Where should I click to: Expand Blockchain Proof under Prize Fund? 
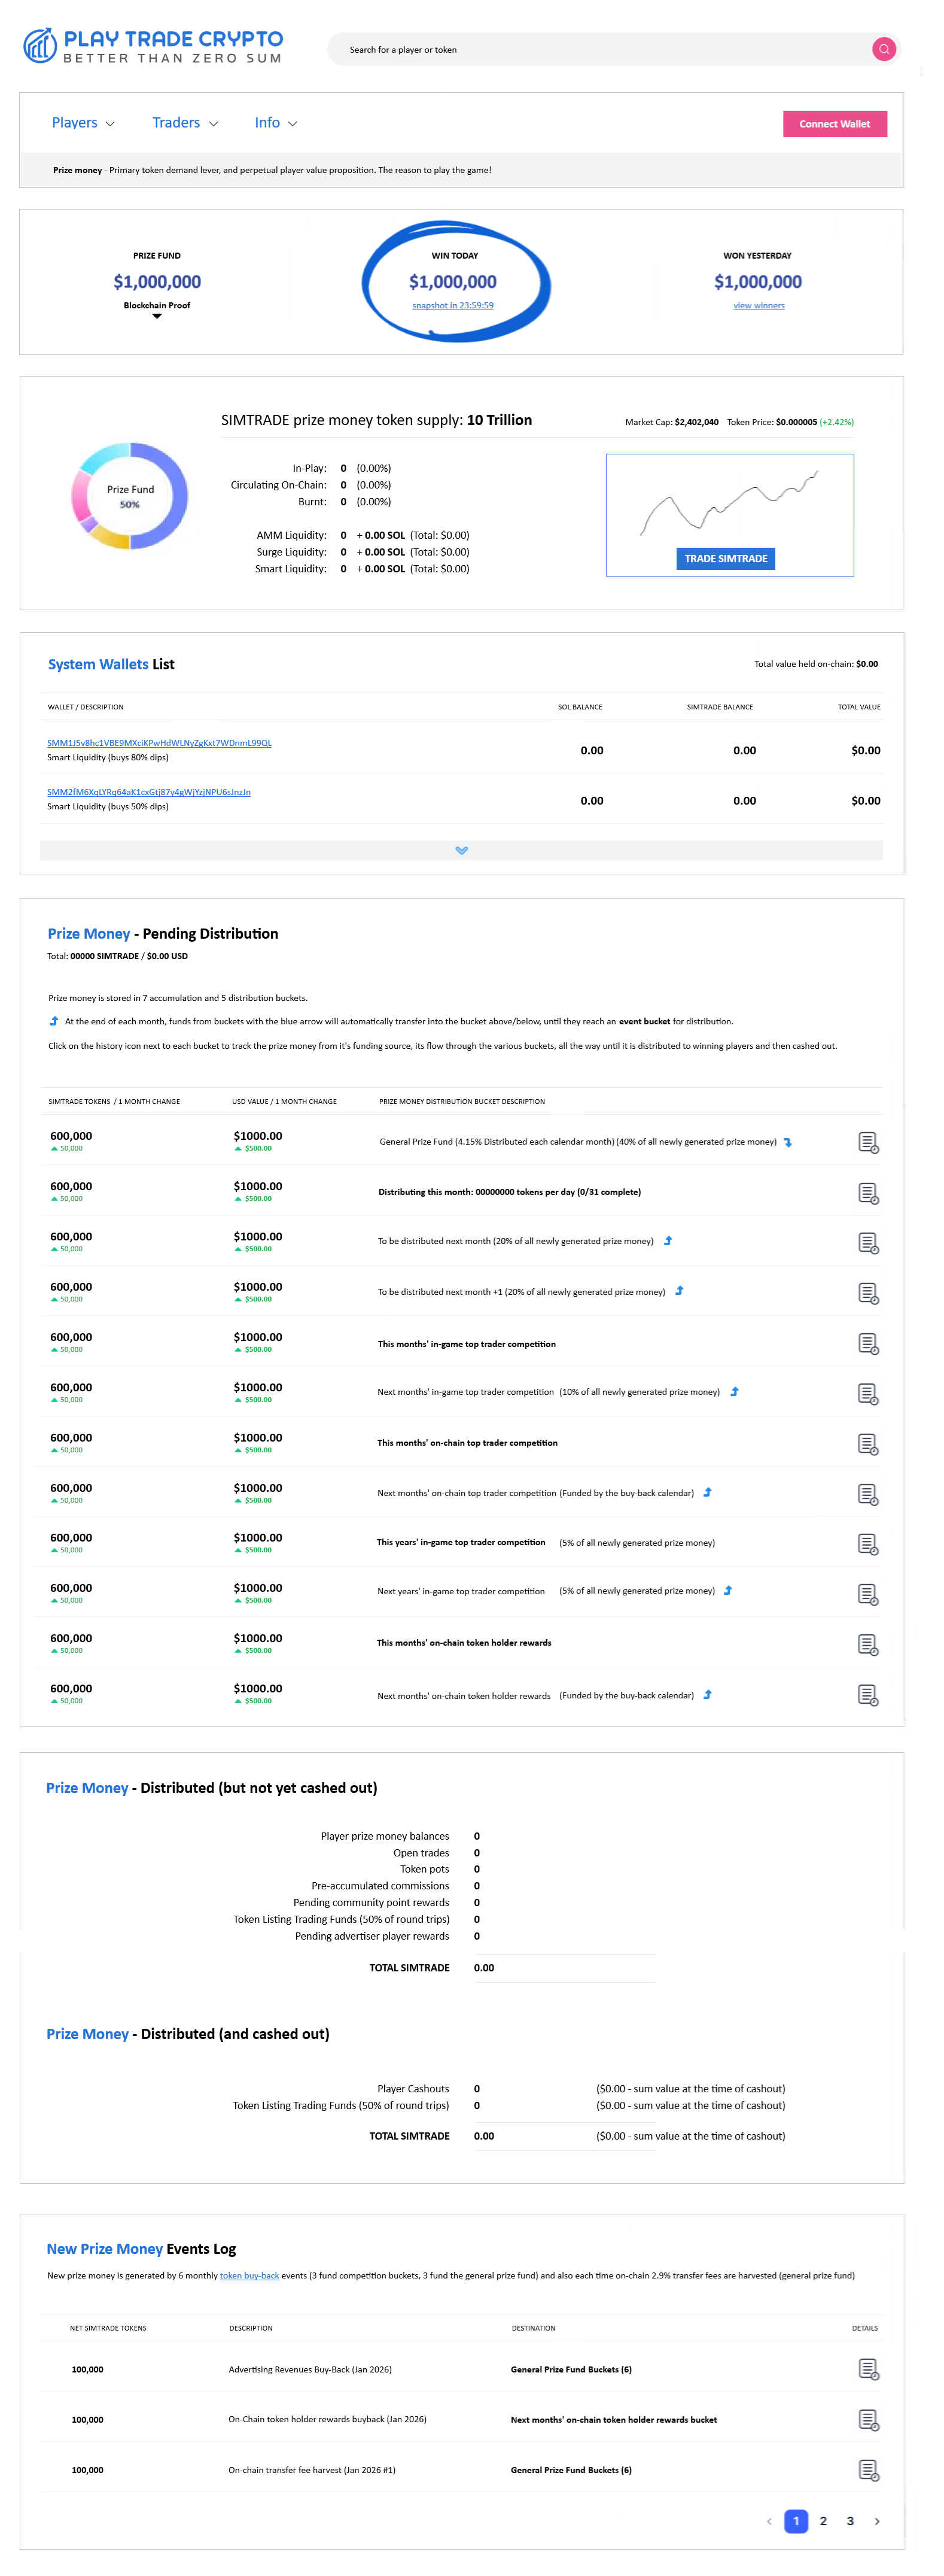pyautogui.click(x=157, y=315)
